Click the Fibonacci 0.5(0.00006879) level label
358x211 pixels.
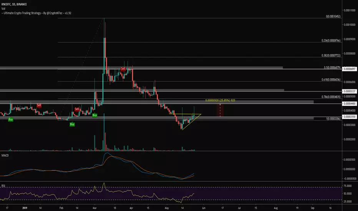(332, 68)
